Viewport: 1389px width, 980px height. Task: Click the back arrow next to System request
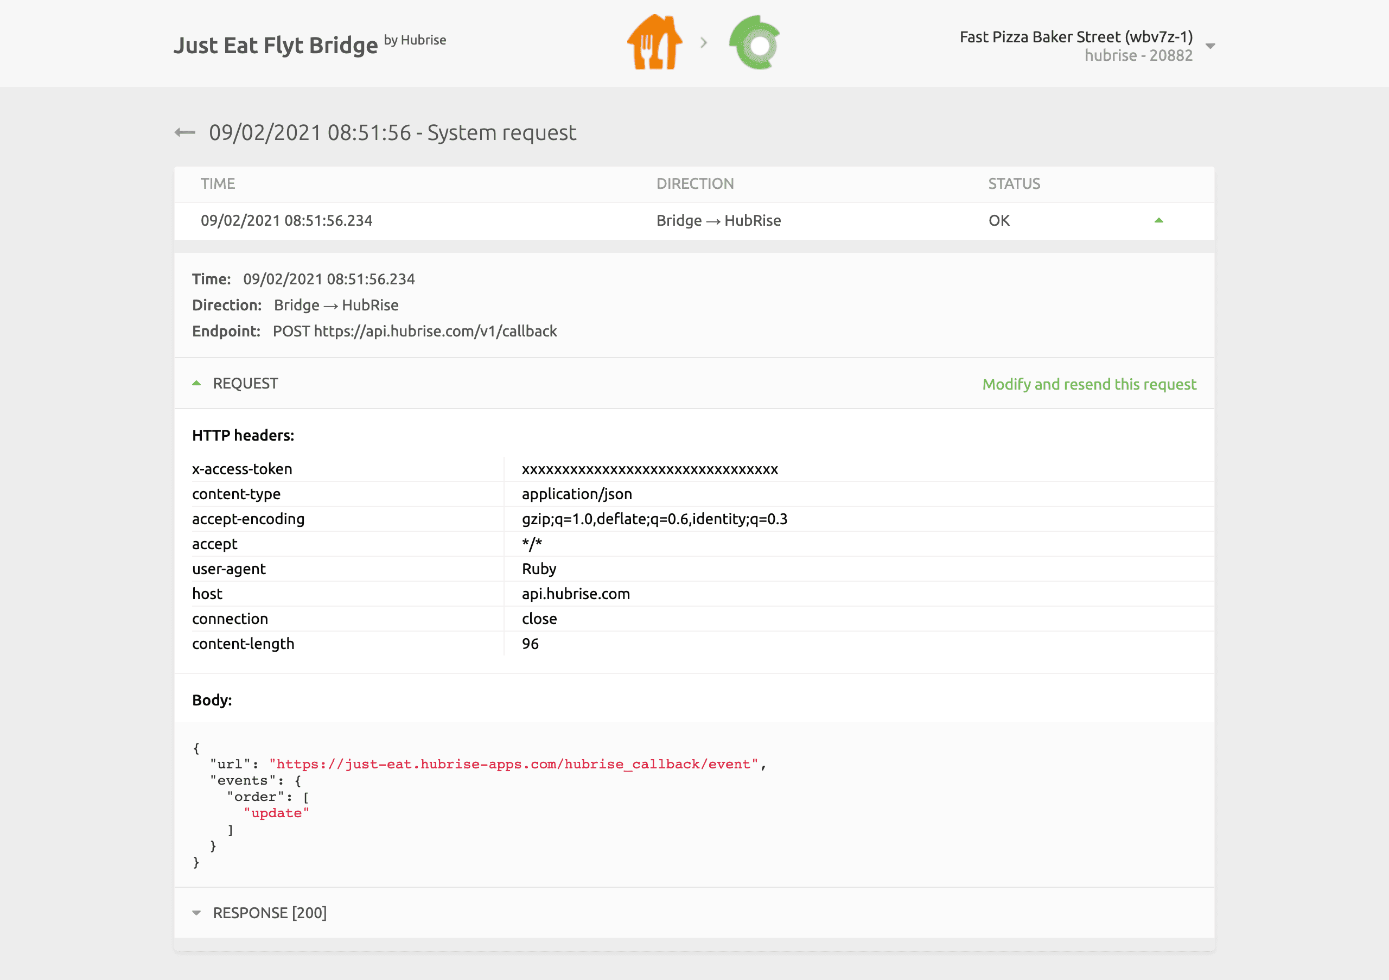186,132
